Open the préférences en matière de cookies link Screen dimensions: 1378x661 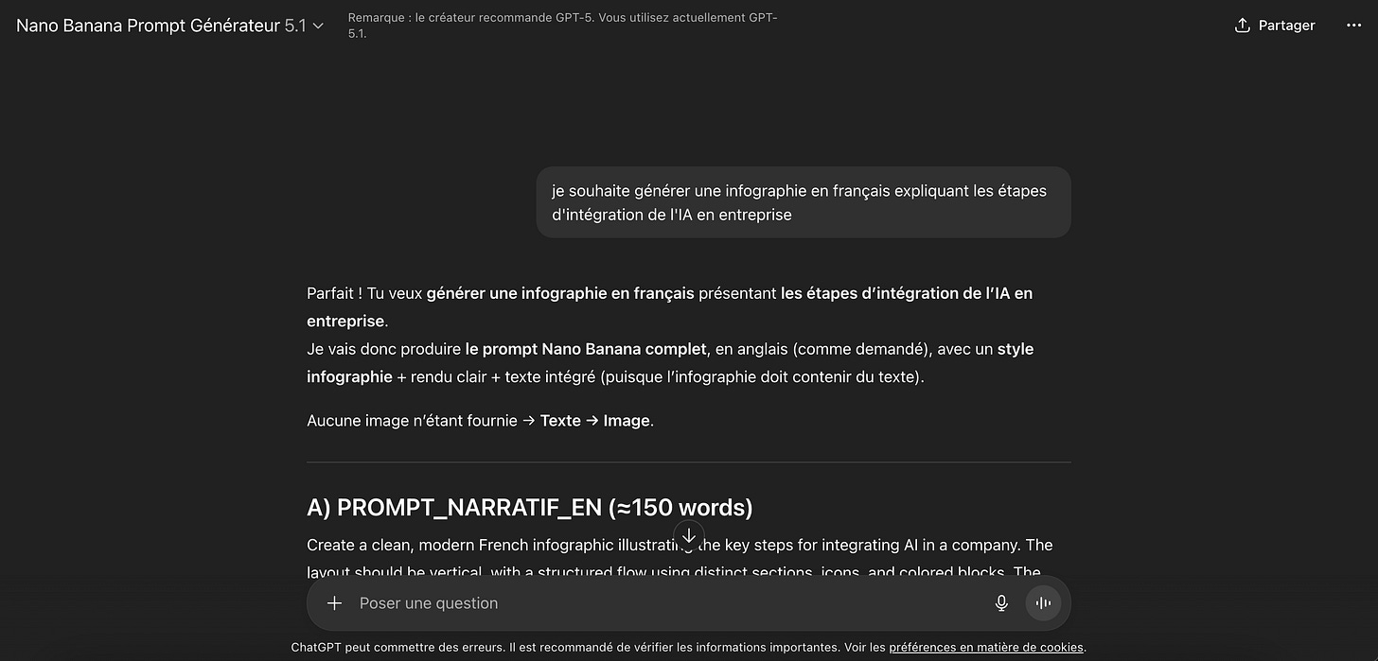[x=986, y=648]
